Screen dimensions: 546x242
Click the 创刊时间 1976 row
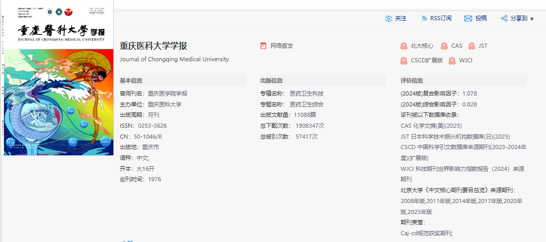[140, 179]
